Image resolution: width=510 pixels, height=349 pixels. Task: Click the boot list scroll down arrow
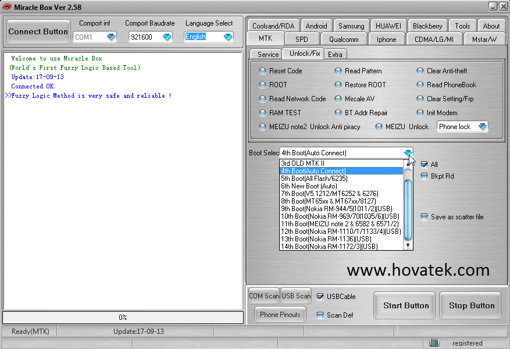point(408,245)
